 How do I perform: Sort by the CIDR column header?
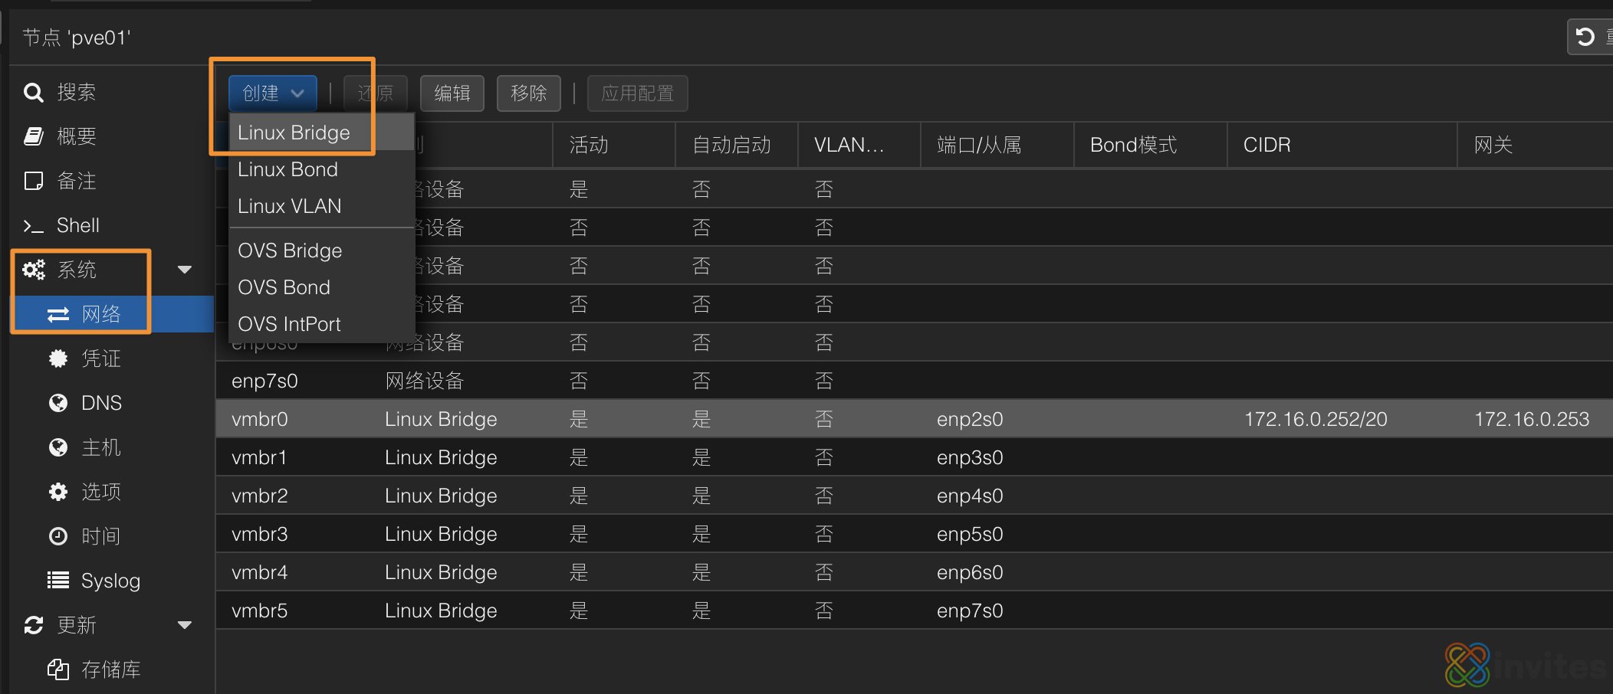[x=1266, y=145]
